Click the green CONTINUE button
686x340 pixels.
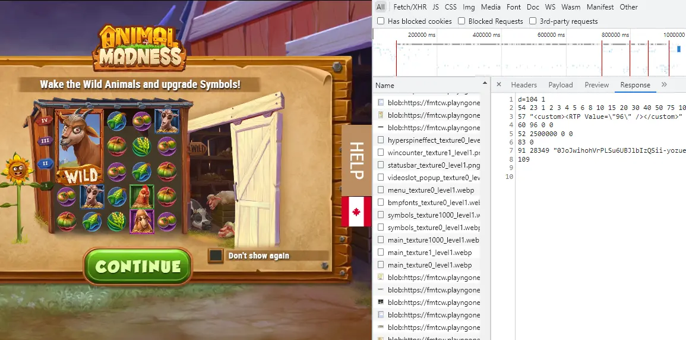click(138, 266)
